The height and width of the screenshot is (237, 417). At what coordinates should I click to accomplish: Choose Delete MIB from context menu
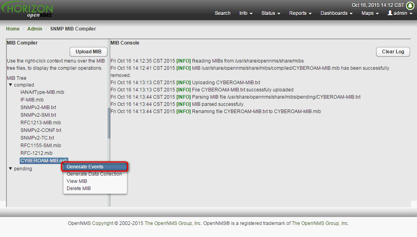coord(95,188)
